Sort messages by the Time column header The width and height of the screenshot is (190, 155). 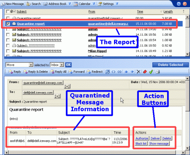click(x=140, y=12)
